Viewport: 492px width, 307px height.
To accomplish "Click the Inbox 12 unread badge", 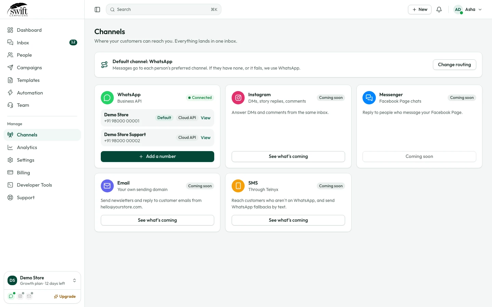I will pos(73,42).
